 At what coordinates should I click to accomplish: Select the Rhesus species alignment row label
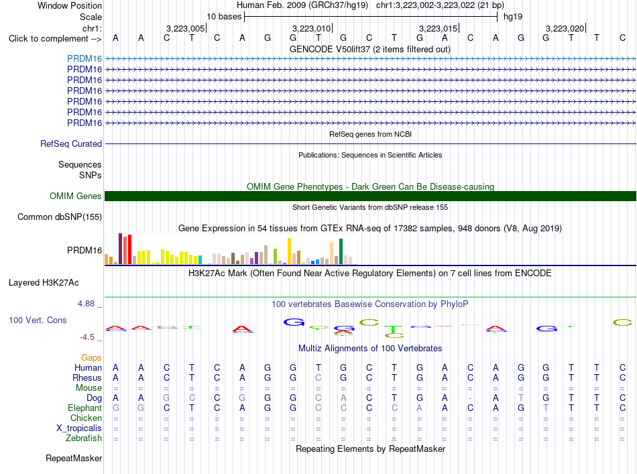(87, 377)
